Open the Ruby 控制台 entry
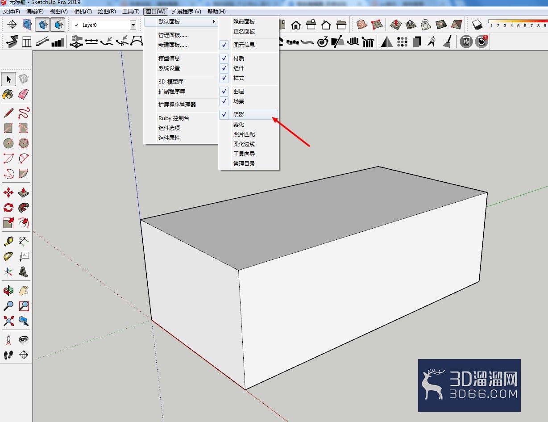The image size is (548, 422). (x=181, y=118)
